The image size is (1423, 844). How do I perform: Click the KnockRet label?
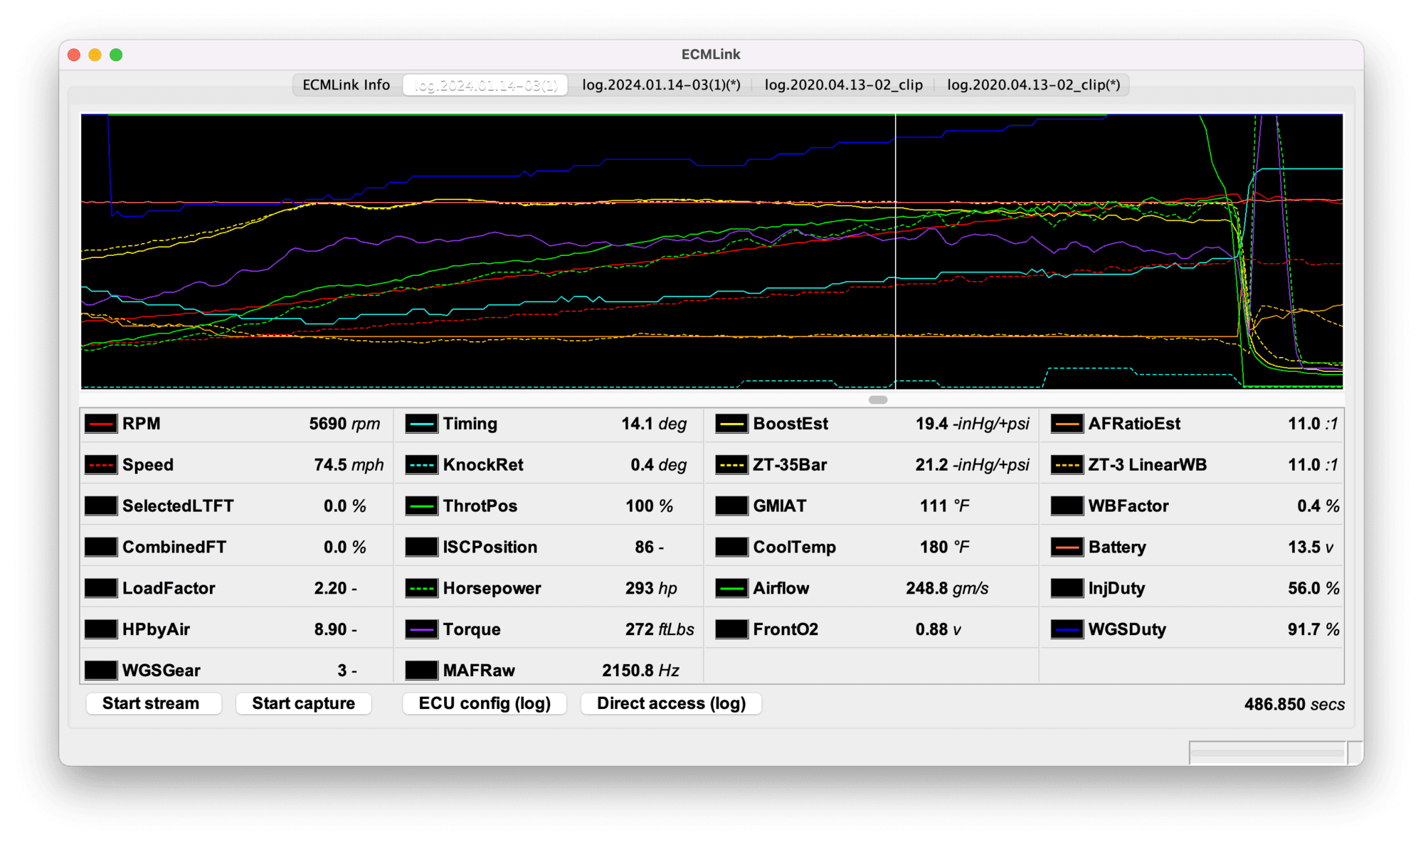pyautogui.click(x=483, y=465)
